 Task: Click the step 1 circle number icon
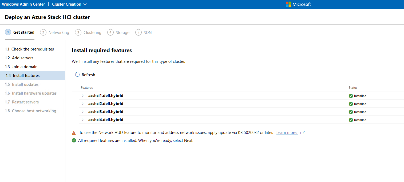pyautogui.click(x=8, y=32)
